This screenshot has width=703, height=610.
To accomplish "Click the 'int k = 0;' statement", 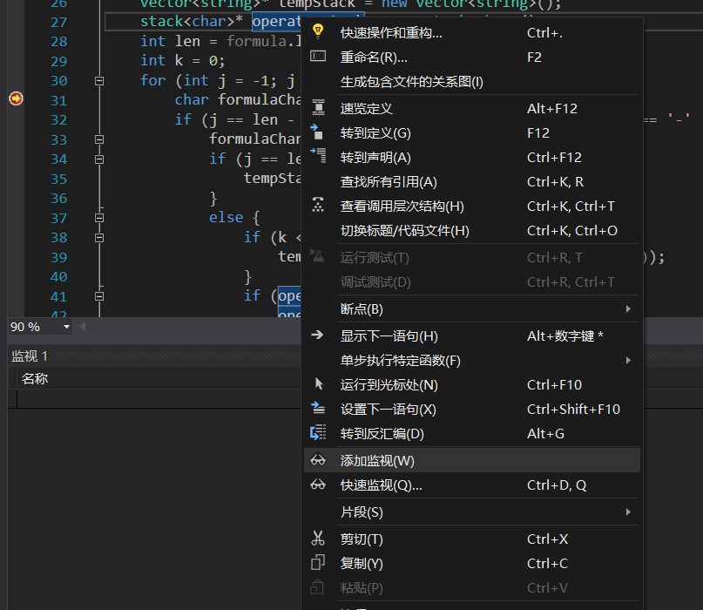I will [x=183, y=60].
